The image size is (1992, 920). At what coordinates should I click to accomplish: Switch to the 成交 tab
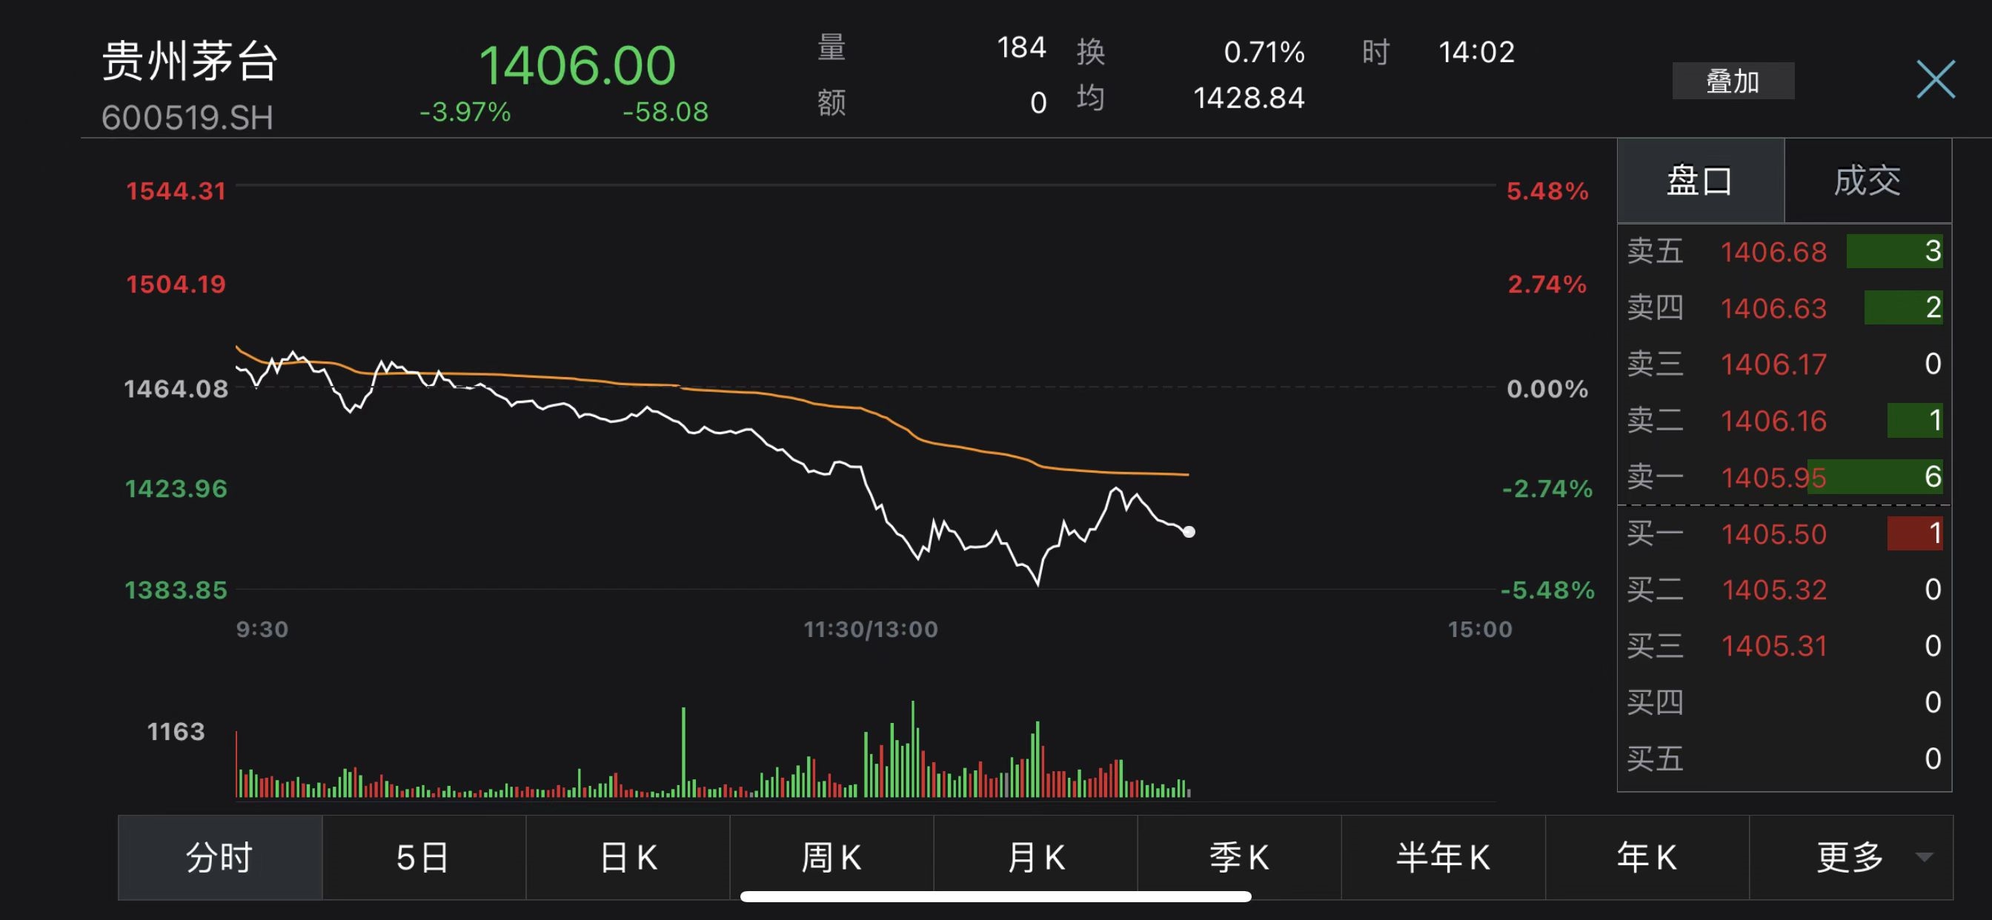[x=1867, y=181]
